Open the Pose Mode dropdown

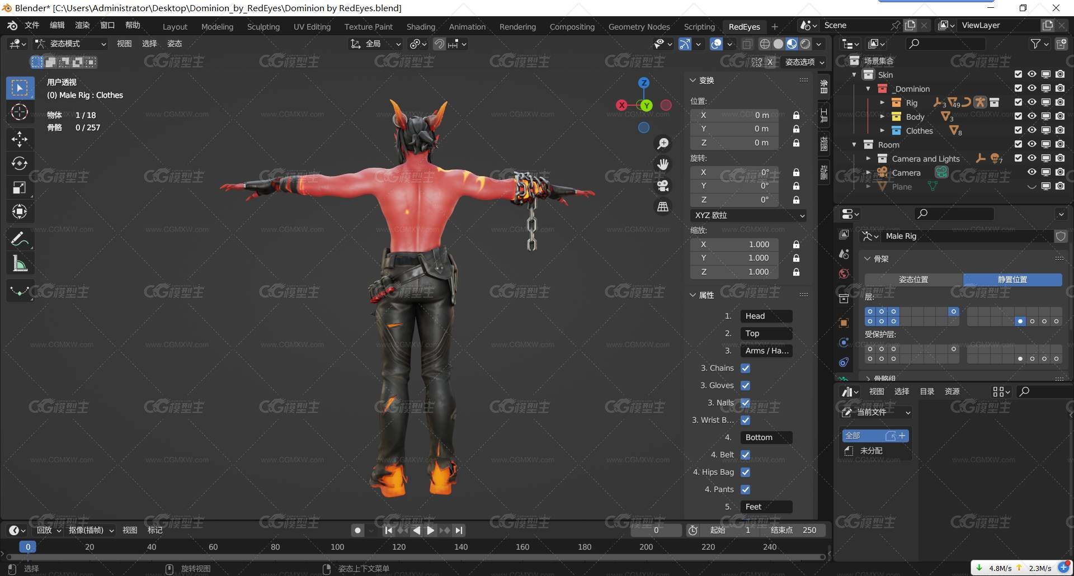click(70, 44)
